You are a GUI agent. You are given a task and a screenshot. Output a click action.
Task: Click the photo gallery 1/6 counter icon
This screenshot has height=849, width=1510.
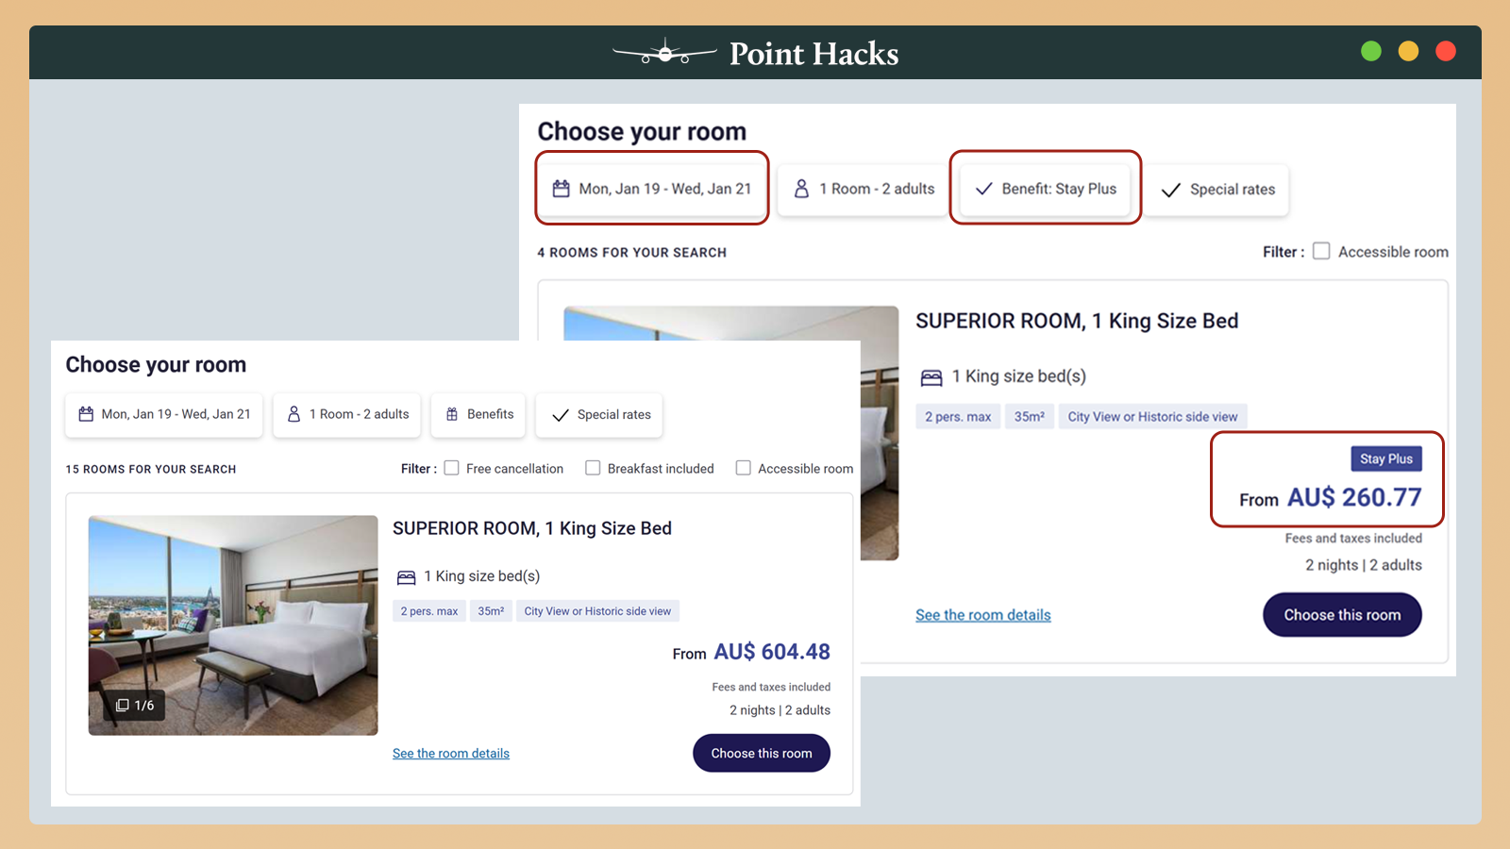point(123,706)
